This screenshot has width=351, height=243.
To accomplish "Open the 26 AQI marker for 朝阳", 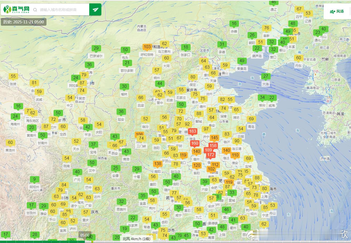I will 252,35.
